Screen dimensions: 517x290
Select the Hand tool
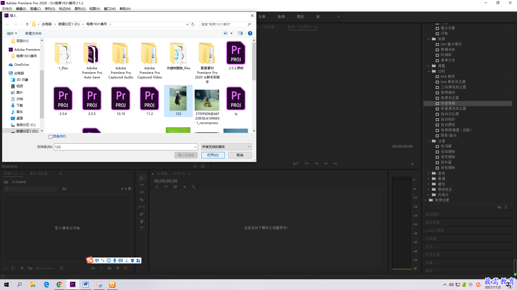pos(142,221)
